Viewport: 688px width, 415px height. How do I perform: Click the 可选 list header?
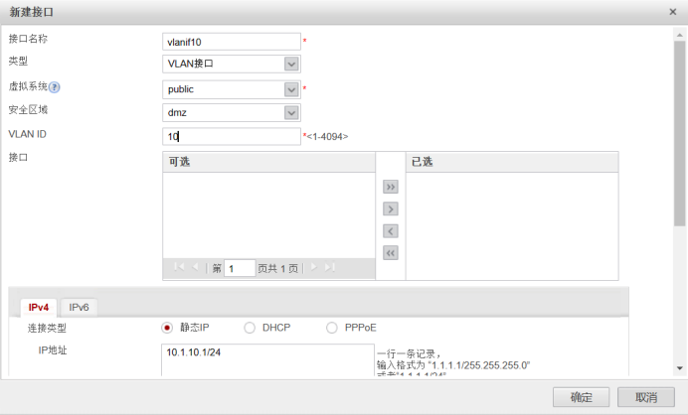click(268, 162)
